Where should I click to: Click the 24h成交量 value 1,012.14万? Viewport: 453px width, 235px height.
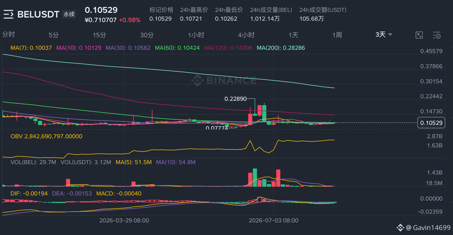[265, 19]
